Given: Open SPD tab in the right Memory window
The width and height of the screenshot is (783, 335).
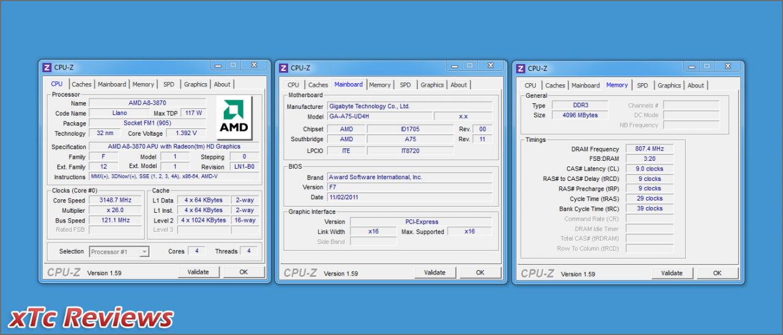Looking at the screenshot, I should point(642,86).
